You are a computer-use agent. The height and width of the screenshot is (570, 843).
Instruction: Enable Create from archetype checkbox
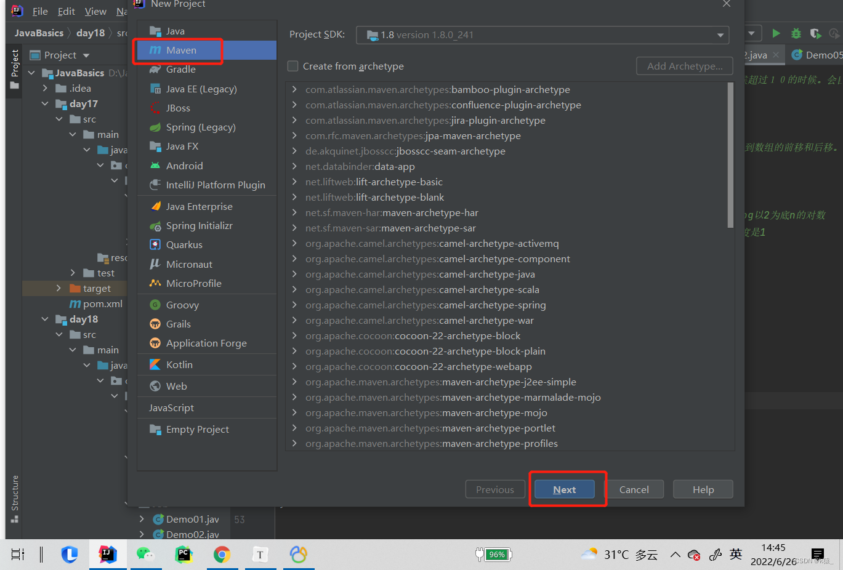pos(293,66)
